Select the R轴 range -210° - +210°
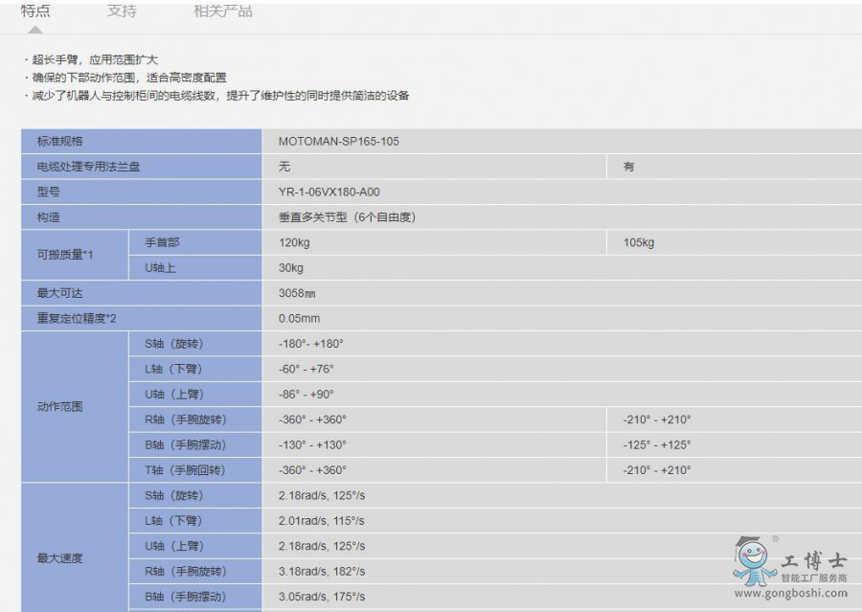The height and width of the screenshot is (612, 862). click(x=657, y=419)
